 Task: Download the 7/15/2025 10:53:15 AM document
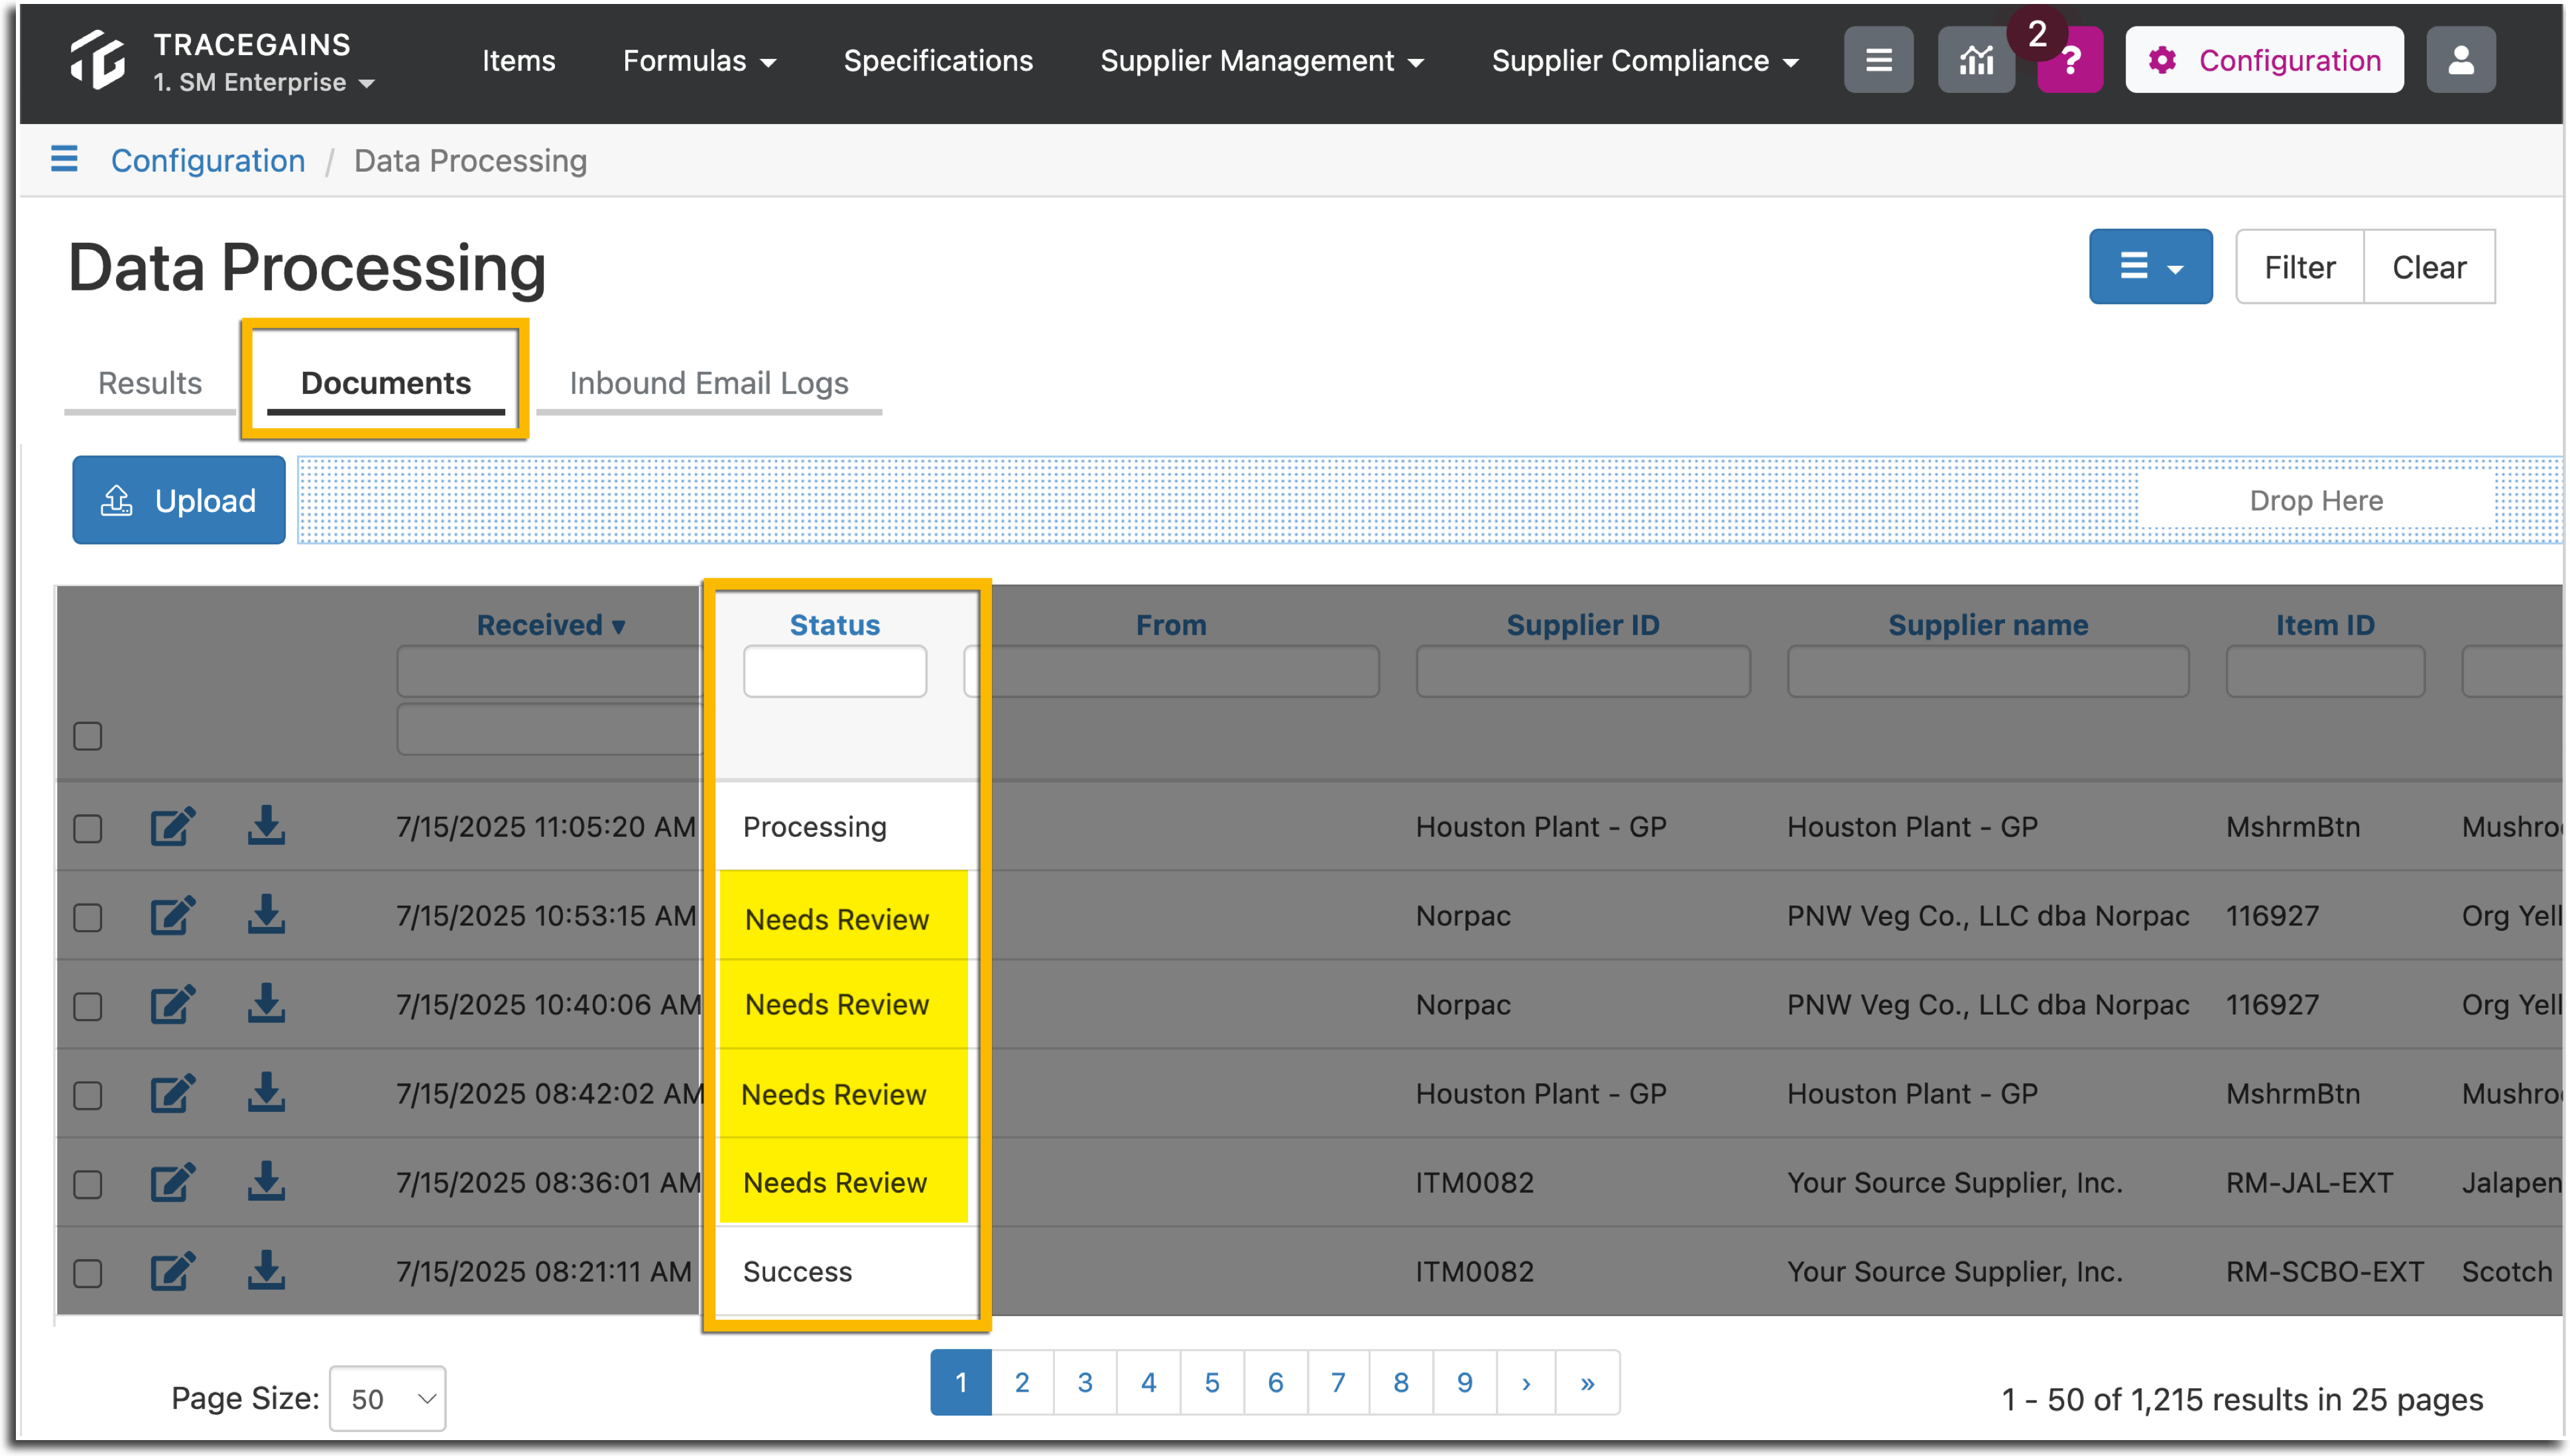[266, 915]
